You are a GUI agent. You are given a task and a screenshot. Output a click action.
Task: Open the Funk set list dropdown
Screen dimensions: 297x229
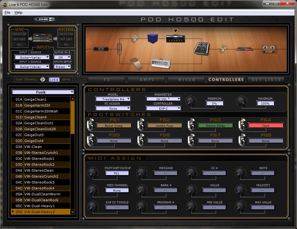tap(43, 92)
